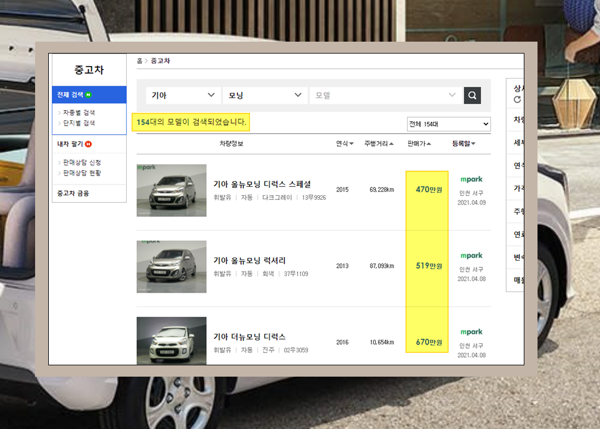Click the model year 2015
This screenshot has width=600, height=429.
342,190
